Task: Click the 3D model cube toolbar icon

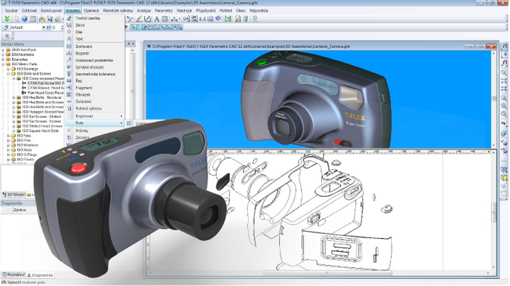Action: pyautogui.click(x=24, y=19)
